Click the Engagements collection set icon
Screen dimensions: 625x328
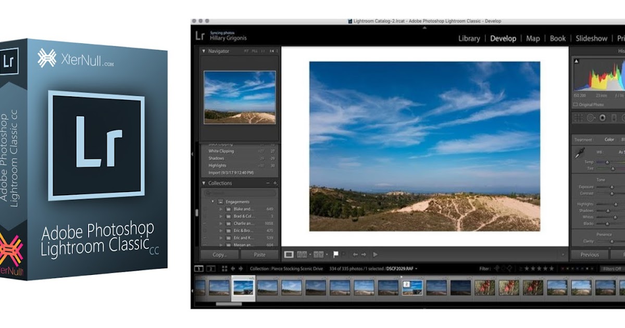(x=220, y=201)
